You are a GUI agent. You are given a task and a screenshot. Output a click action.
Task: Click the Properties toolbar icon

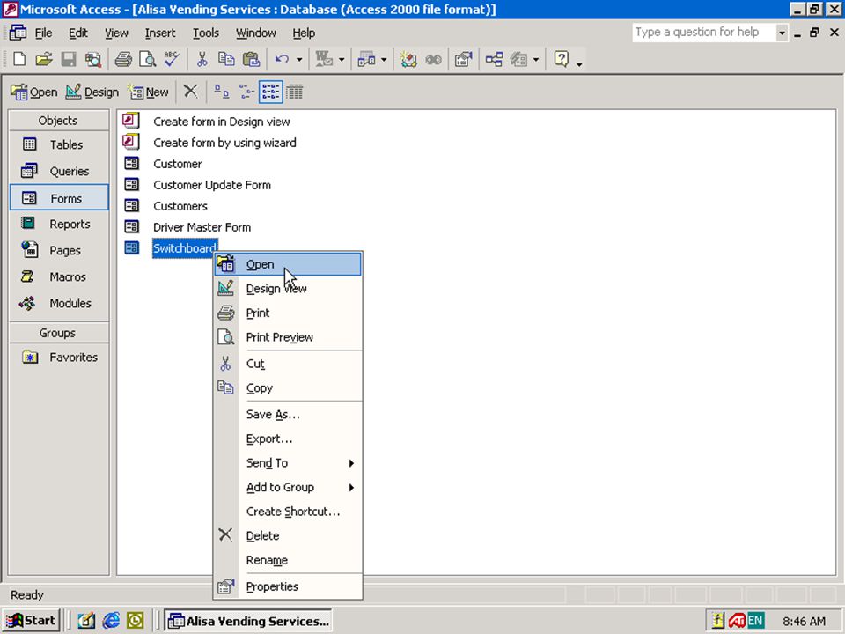point(464,59)
